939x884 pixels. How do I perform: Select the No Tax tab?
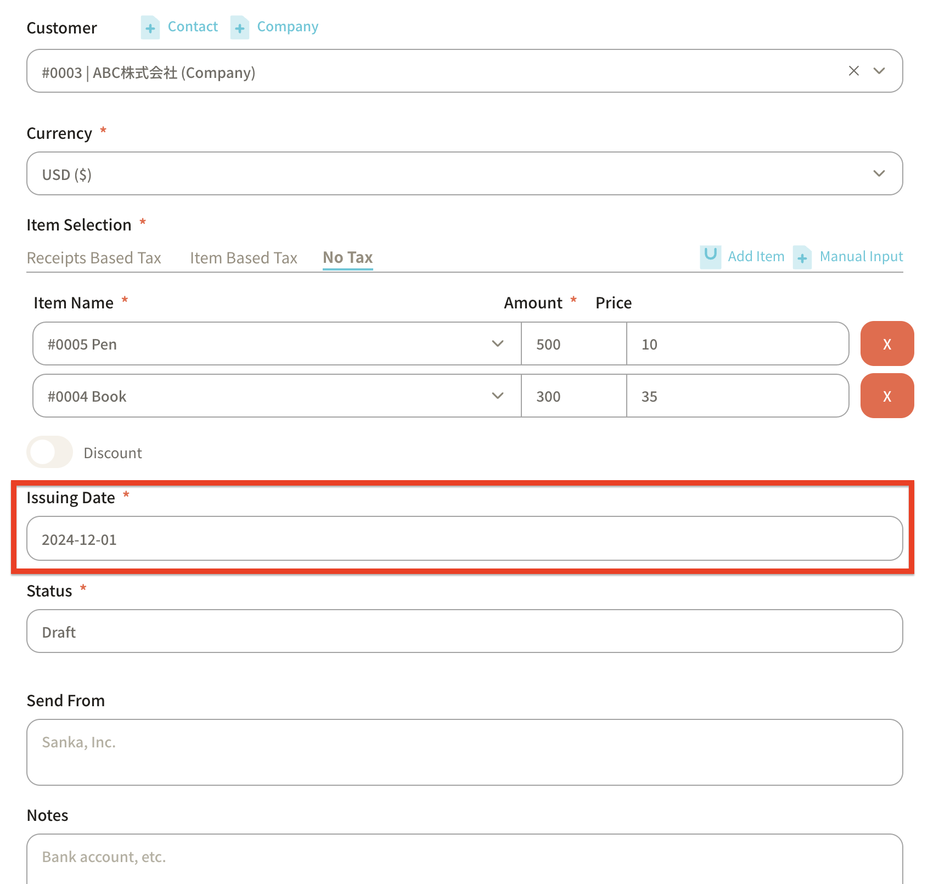[x=347, y=258]
